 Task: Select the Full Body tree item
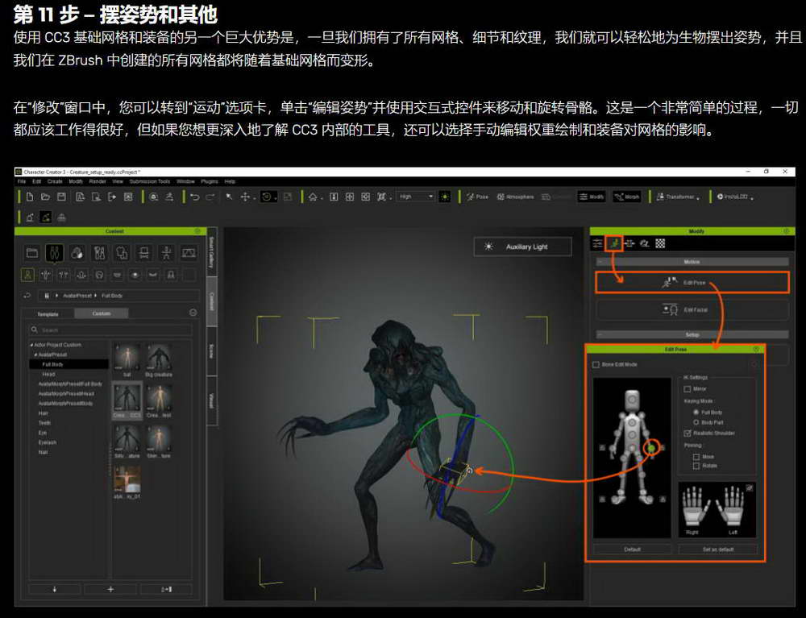69,364
